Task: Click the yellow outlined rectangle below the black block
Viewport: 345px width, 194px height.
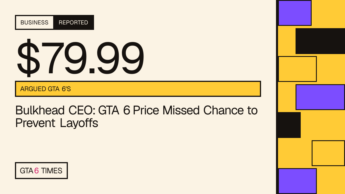Action: 297,69
